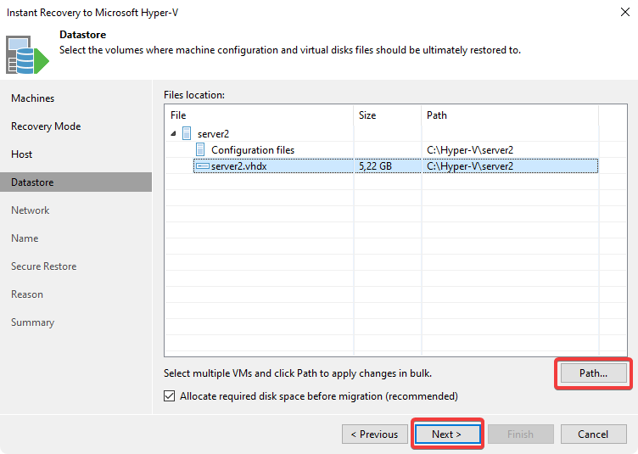Switch to the Host step
Image resolution: width=638 pixels, height=454 pixels.
[22, 154]
